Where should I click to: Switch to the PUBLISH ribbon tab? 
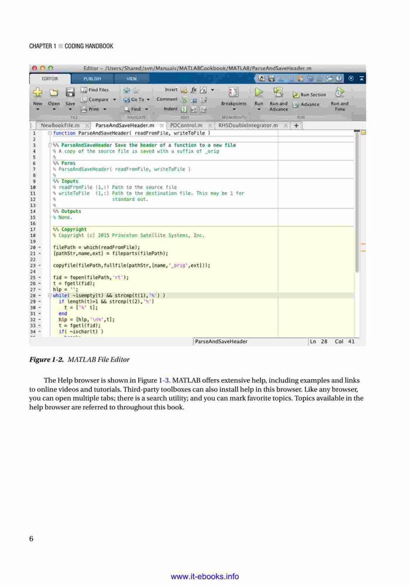pos(92,79)
